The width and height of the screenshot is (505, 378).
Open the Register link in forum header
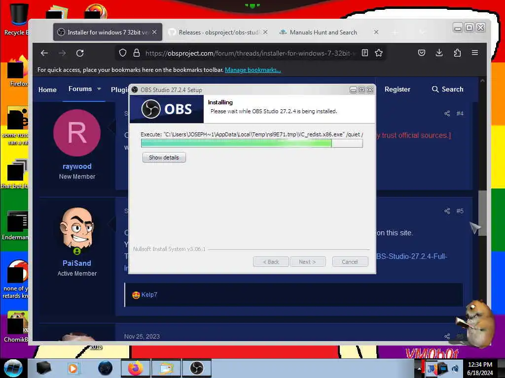click(x=397, y=90)
